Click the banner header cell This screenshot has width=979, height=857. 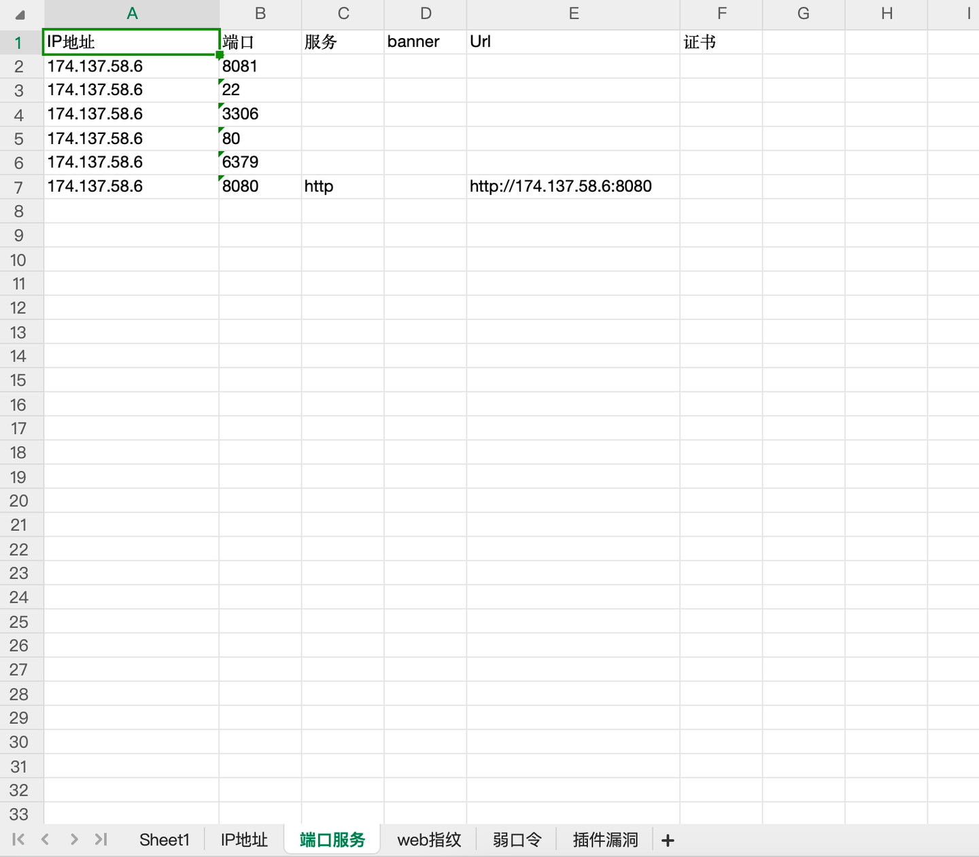pyautogui.click(x=425, y=42)
